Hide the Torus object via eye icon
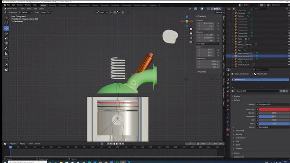Image resolution: width=290 pixels, height=163 pixels. click(x=289, y=62)
